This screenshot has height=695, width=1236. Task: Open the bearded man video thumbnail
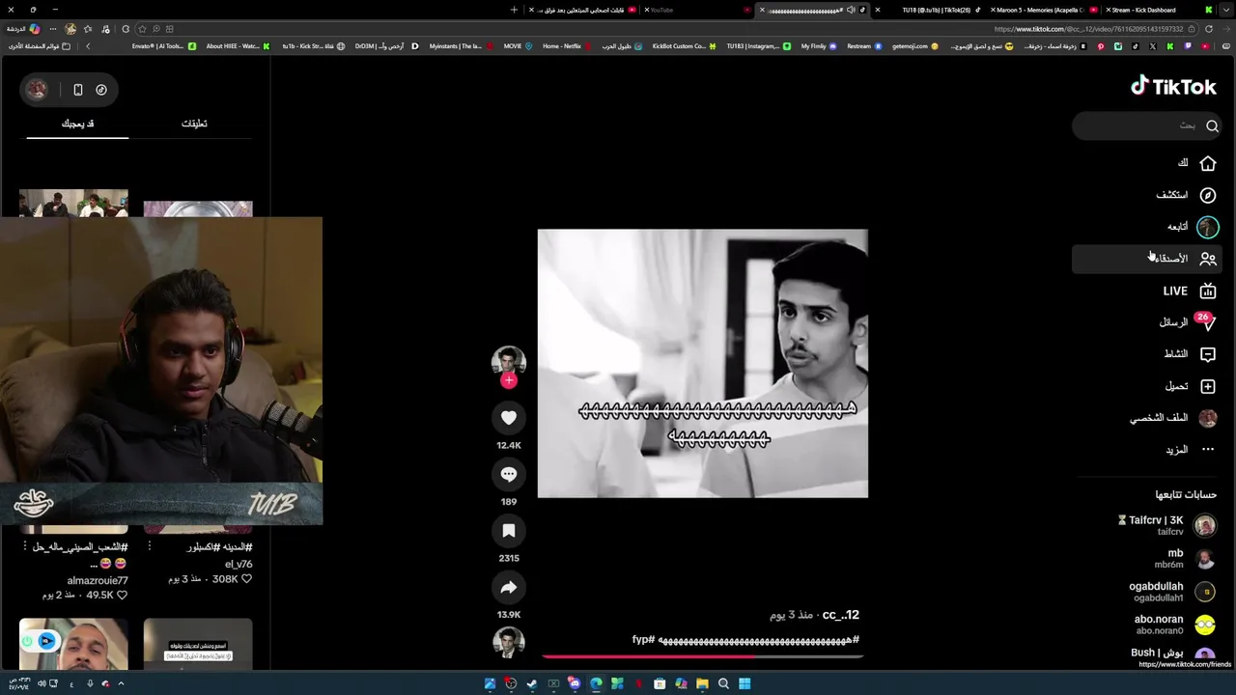coord(73,644)
